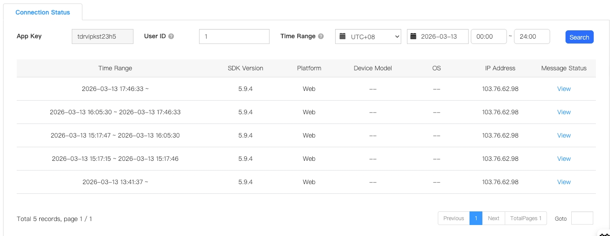The width and height of the screenshot is (610, 236).
Task: Switch to the Connection Status tab
Action: click(43, 12)
